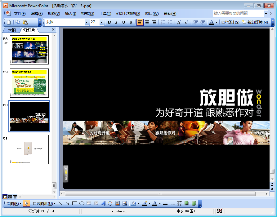The height and width of the screenshot is (217, 277).
Task: Toggle text Shadow formatting
Action: pyautogui.click(x=131, y=22)
